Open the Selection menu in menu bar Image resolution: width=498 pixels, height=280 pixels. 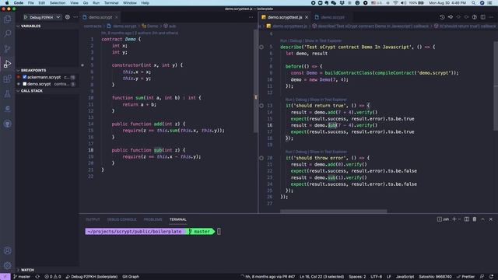coord(58,3)
